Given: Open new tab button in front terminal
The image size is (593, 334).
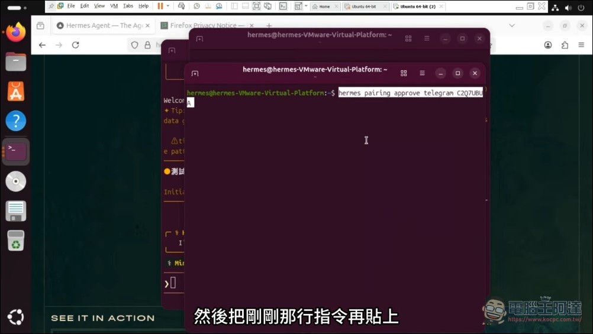Looking at the screenshot, I should 195,73.
